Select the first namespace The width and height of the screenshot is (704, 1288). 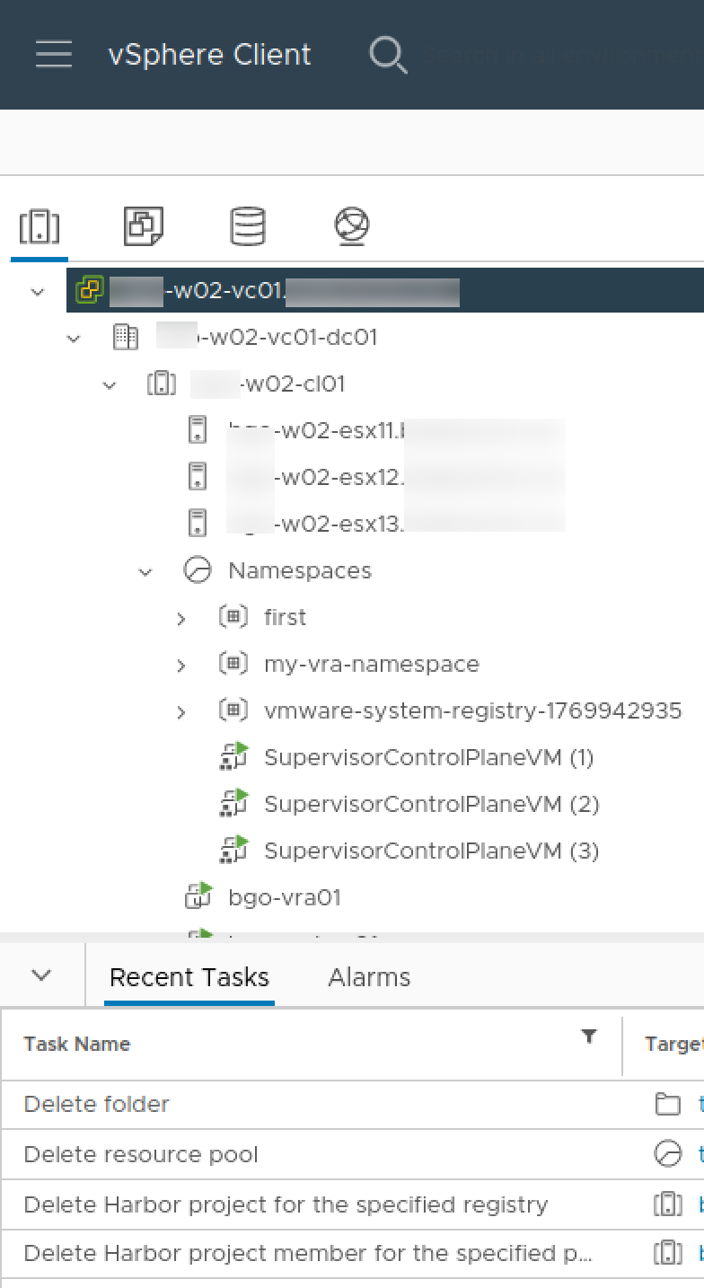285,617
